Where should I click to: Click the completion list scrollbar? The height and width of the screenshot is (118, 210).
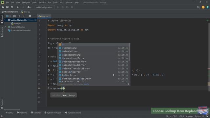click(x=129, y=52)
